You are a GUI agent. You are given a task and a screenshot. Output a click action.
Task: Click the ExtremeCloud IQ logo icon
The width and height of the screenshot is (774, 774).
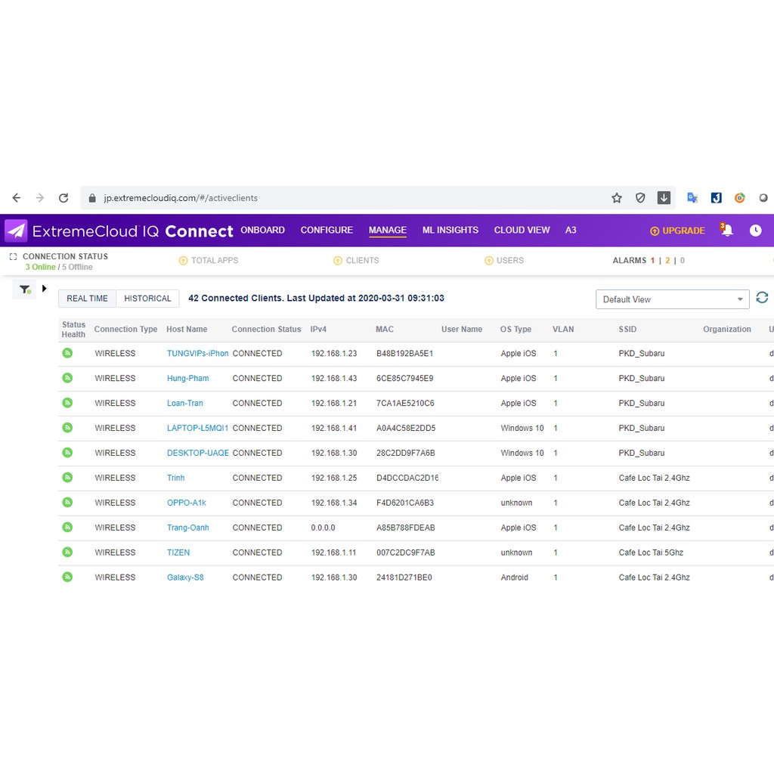pyautogui.click(x=16, y=231)
